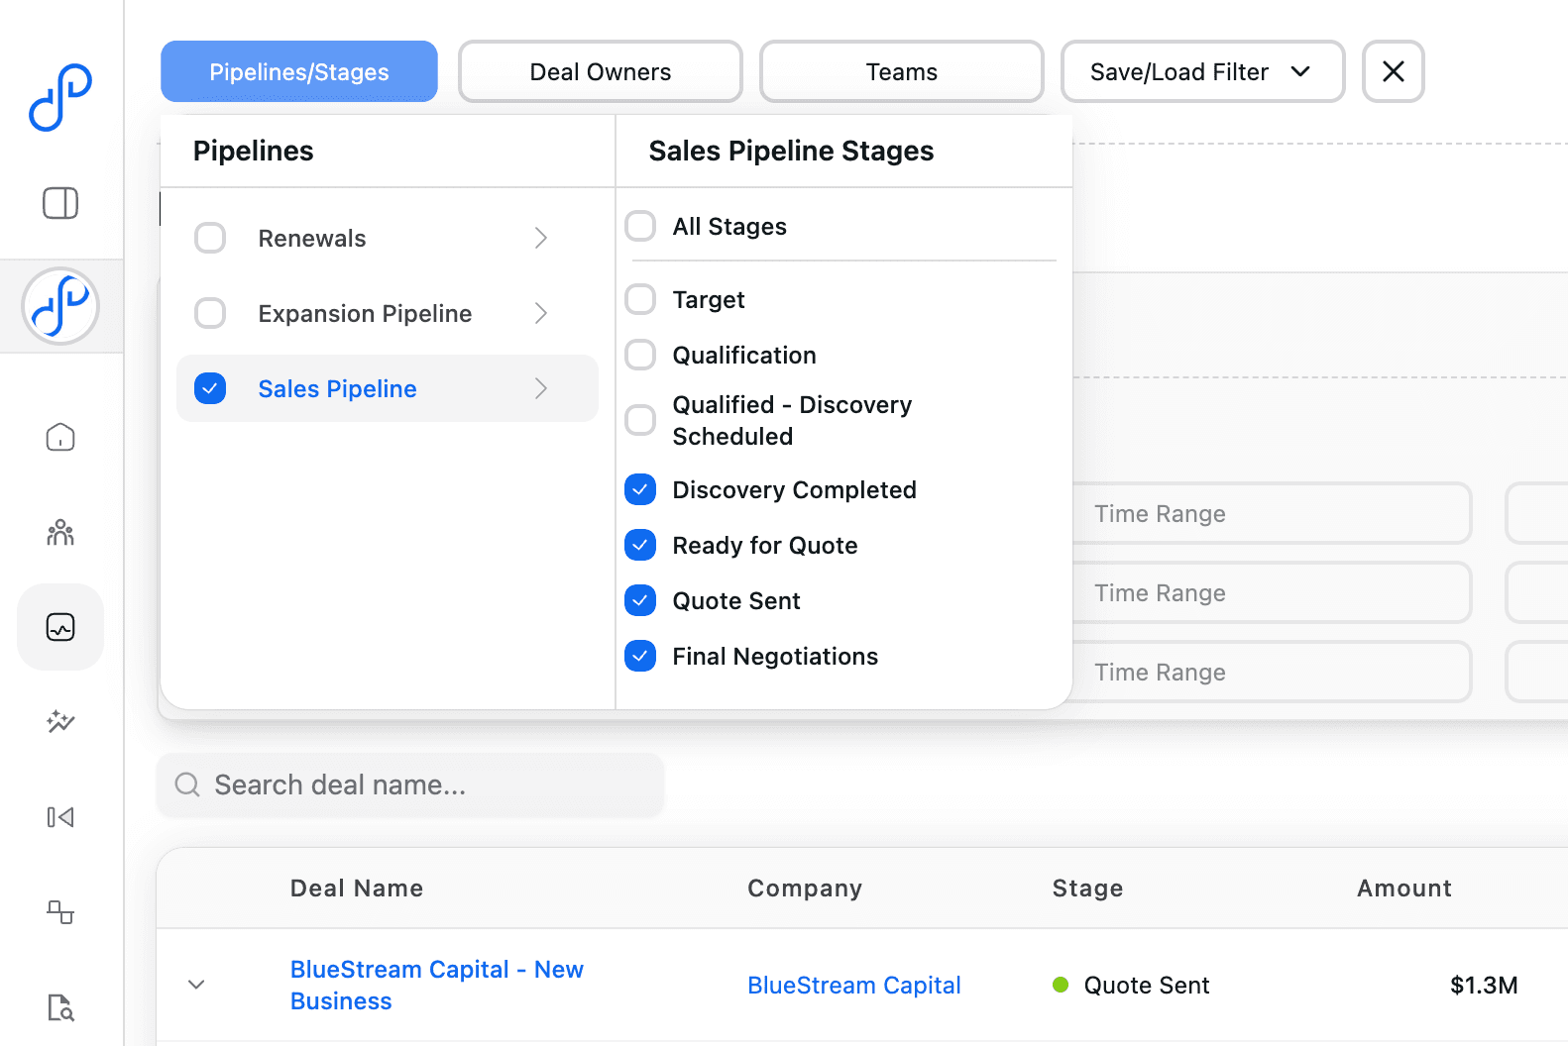Click the Search deal name field
The width and height of the screenshot is (1568, 1046).
click(410, 784)
